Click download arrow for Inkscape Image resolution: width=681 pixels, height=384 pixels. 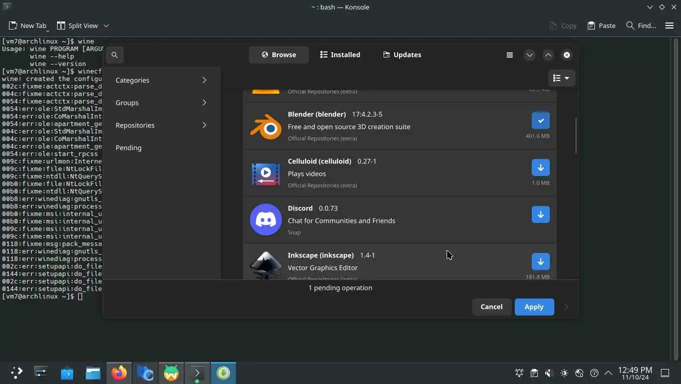(540, 261)
